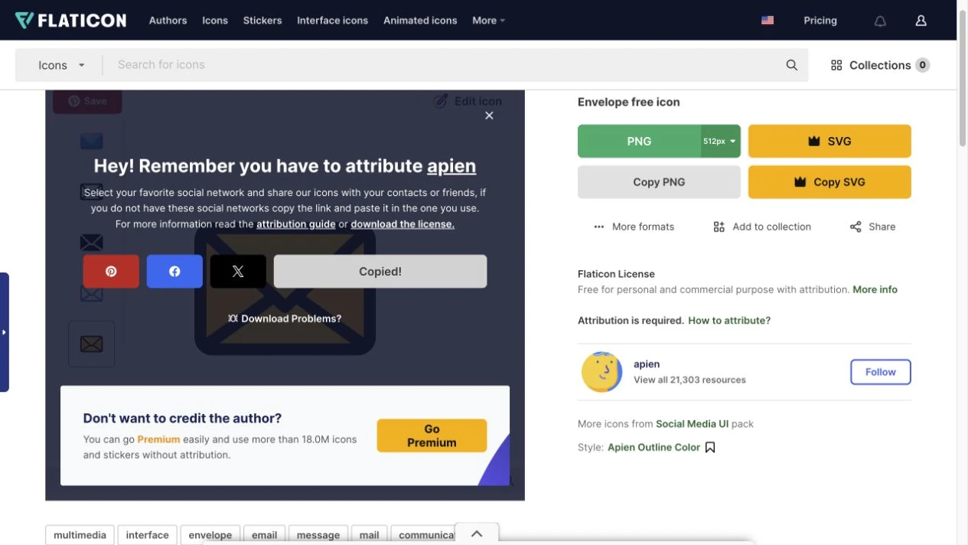Click Copy SVG
The height and width of the screenshot is (545, 968).
click(x=829, y=182)
